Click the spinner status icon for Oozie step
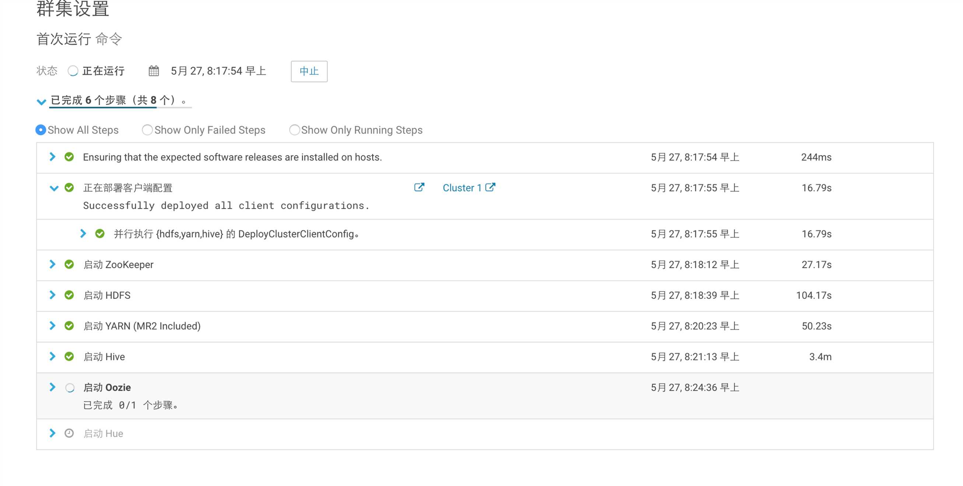963x486 pixels. [x=70, y=387]
